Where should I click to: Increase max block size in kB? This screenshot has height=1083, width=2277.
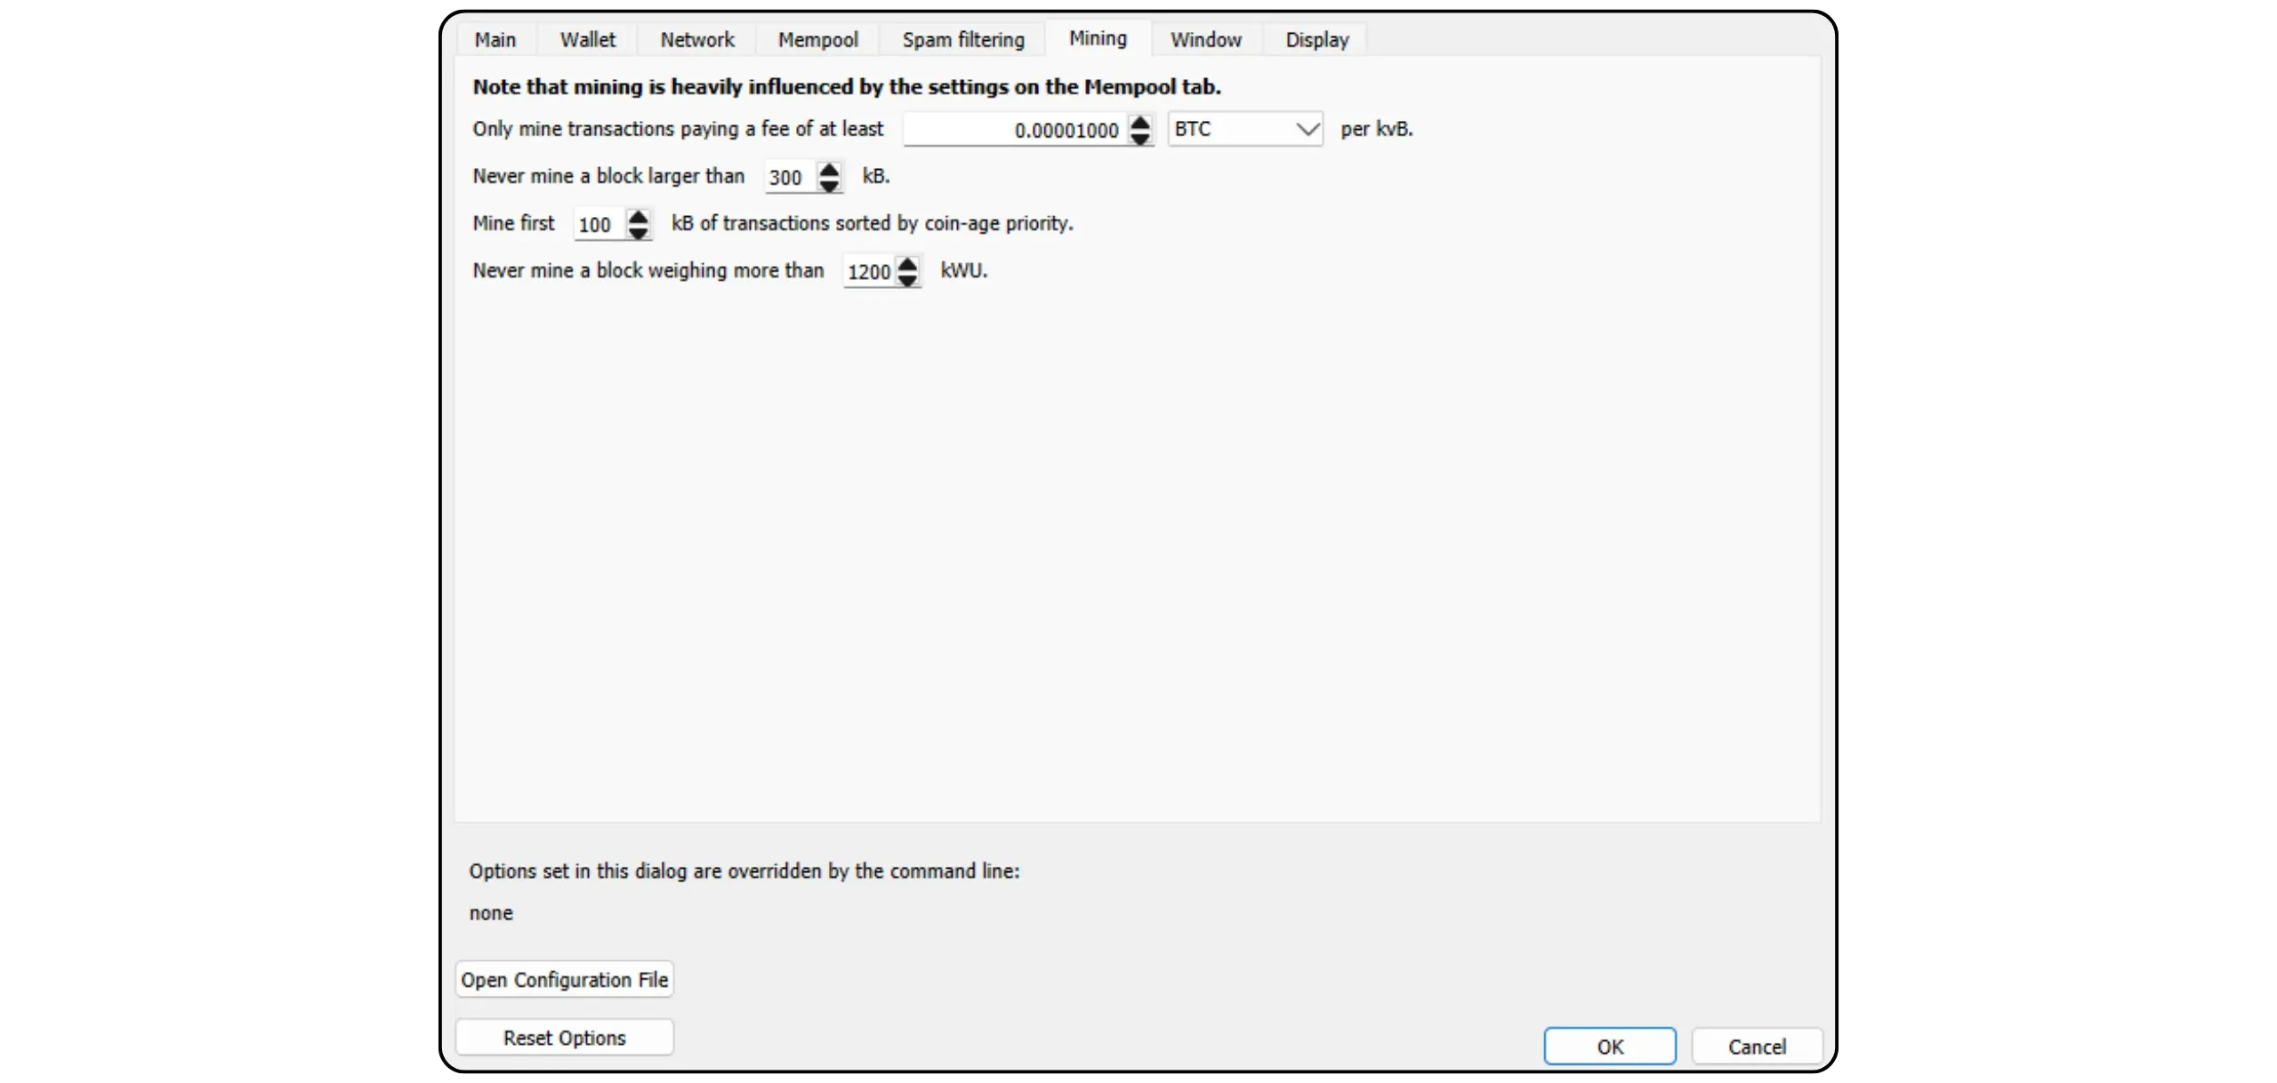(x=829, y=169)
